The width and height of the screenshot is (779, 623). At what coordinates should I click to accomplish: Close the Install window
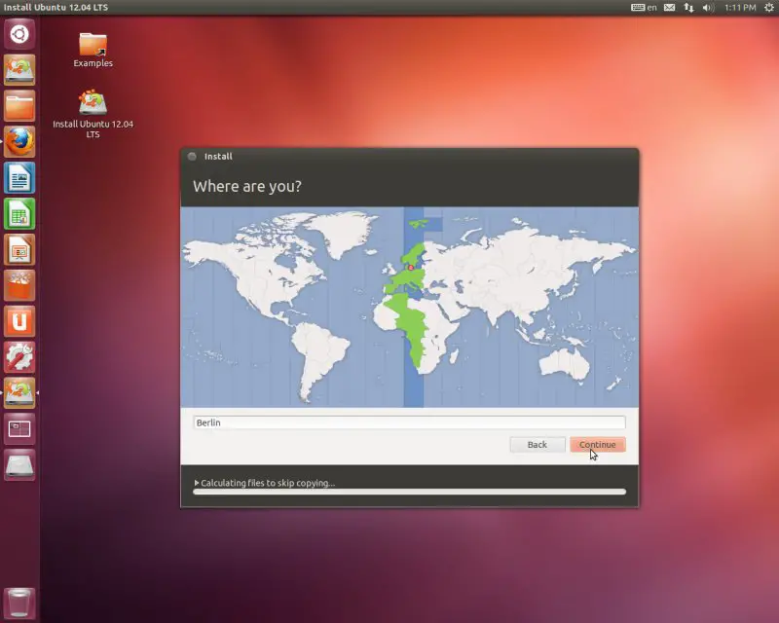tap(192, 157)
